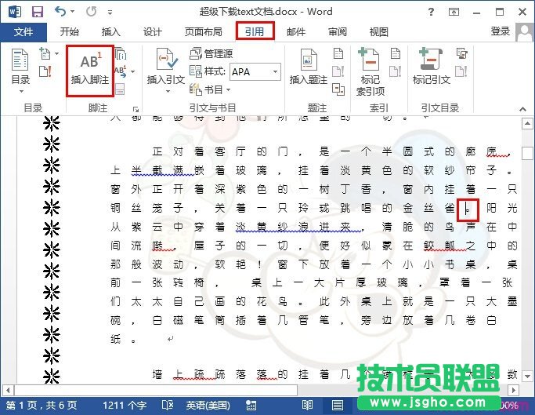Viewport: 535px width, 415px height.
Task: Click the Word application icon in title bar
Action: pyautogui.click(x=15, y=12)
